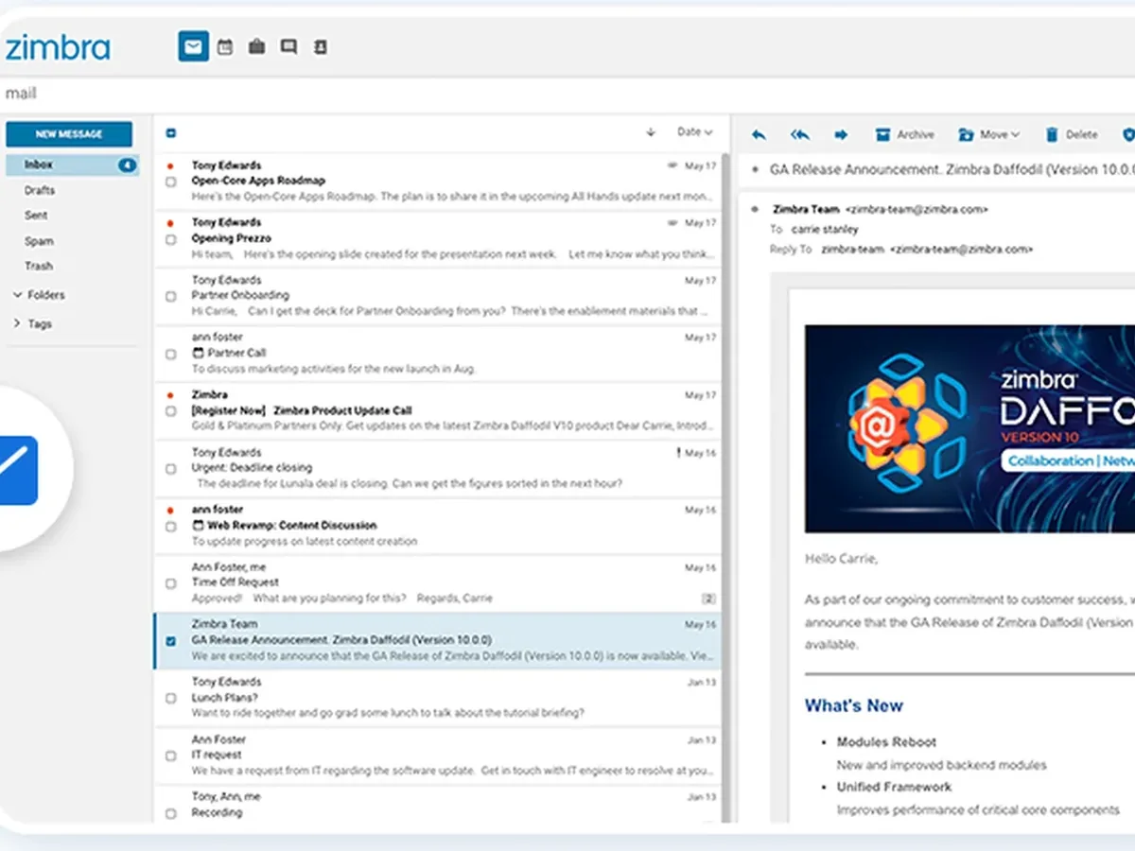Open the Drafts folder
This screenshot has width=1135, height=851.
click(x=40, y=190)
